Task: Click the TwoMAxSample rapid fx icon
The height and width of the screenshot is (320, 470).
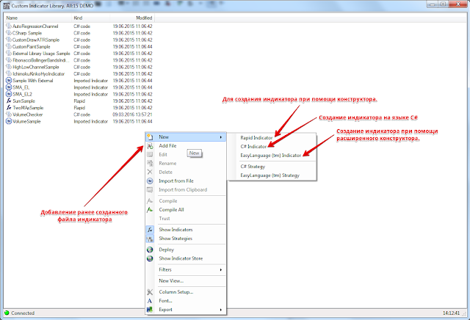Action: 9,108
